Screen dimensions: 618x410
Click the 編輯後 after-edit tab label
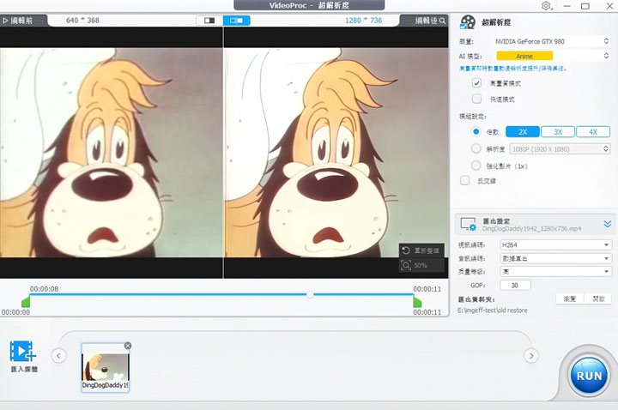click(427, 21)
